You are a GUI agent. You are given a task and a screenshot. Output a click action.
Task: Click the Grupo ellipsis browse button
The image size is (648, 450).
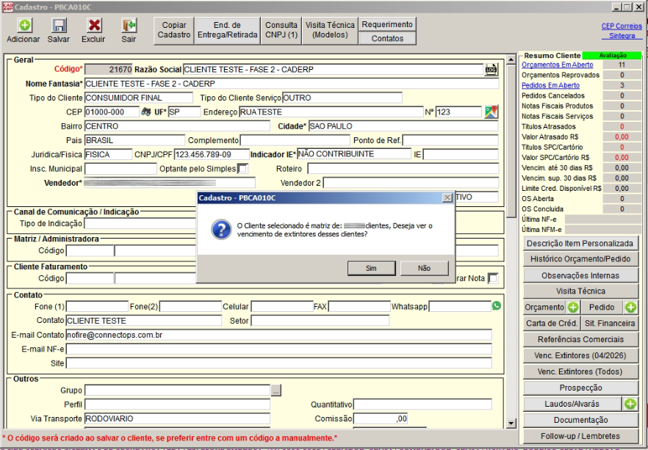[x=276, y=390]
